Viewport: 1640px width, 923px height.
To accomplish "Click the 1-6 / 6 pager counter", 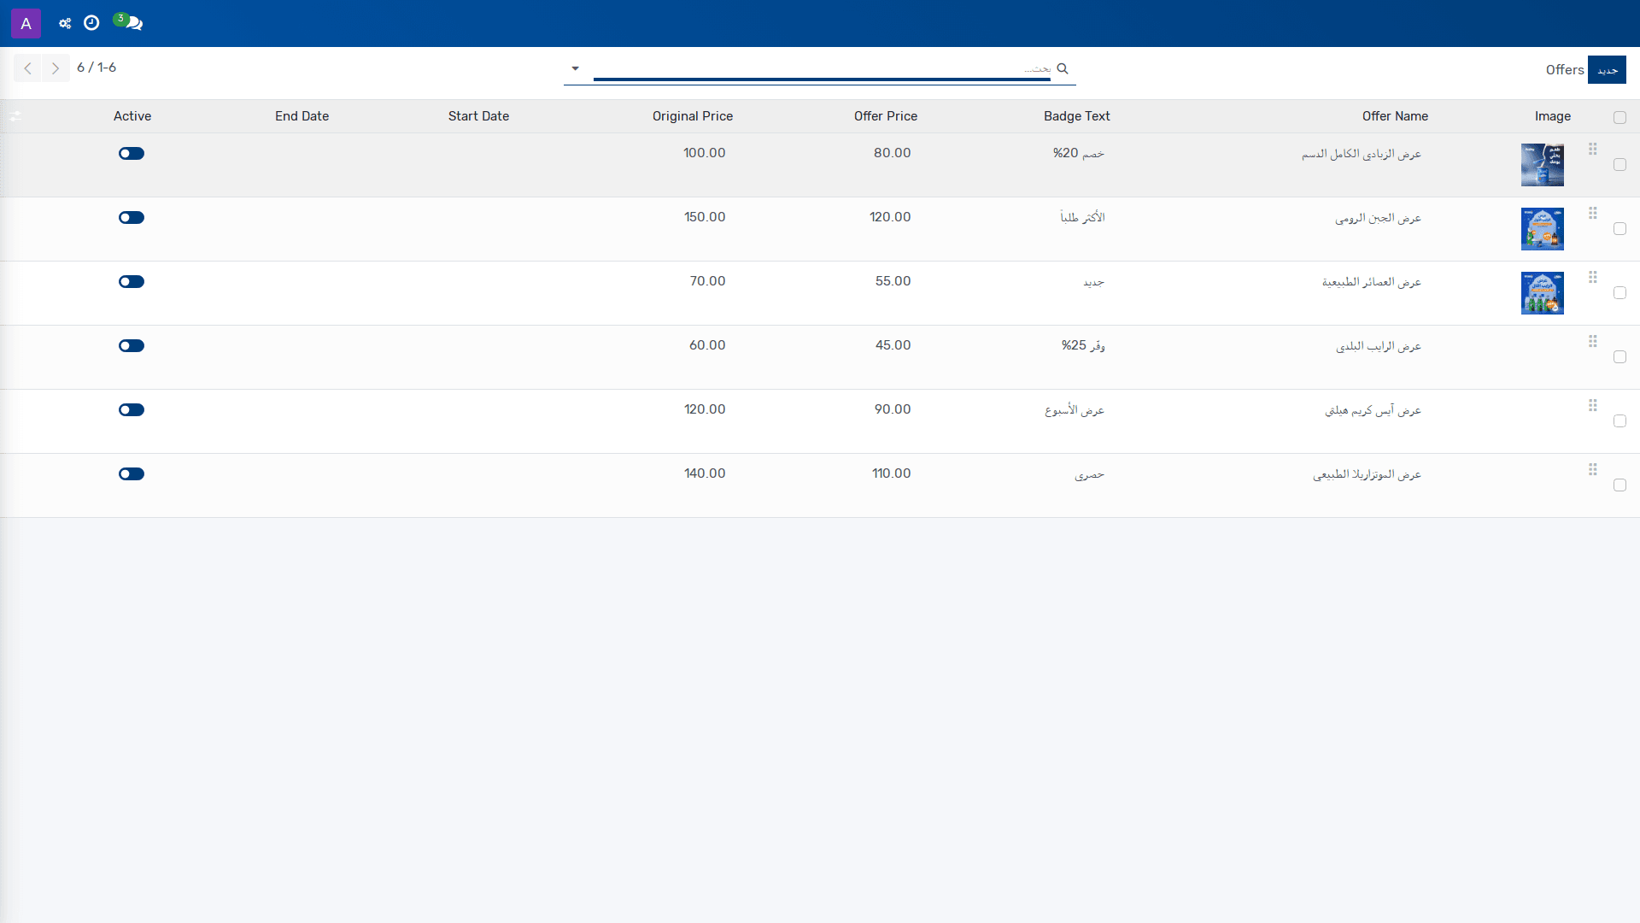I will tap(97, 68).
